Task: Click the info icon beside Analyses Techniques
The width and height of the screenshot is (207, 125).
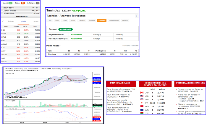Action: click(x=137, y=16)
